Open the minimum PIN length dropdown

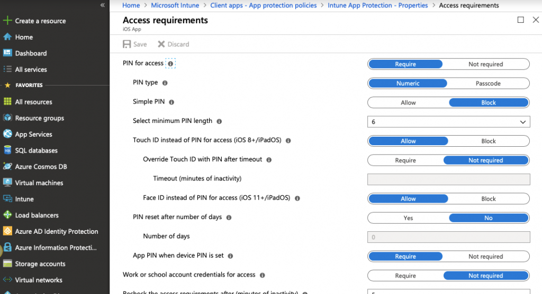point(448,122)
